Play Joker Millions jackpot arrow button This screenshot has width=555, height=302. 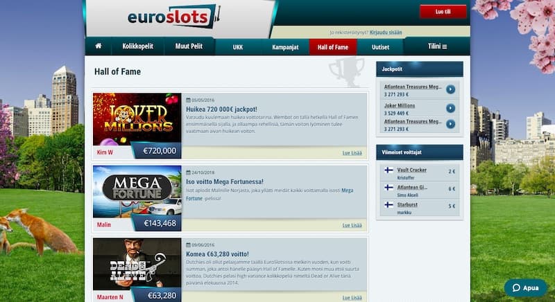pos(450,108)
